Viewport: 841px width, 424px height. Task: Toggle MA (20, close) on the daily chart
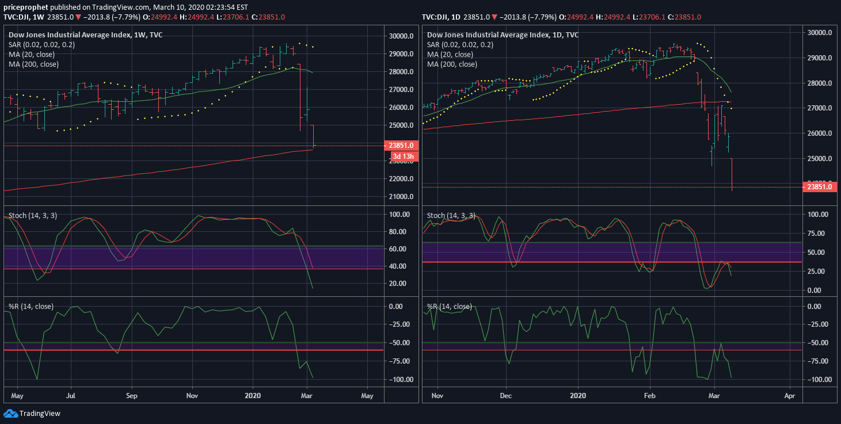(x=451, y=54)
